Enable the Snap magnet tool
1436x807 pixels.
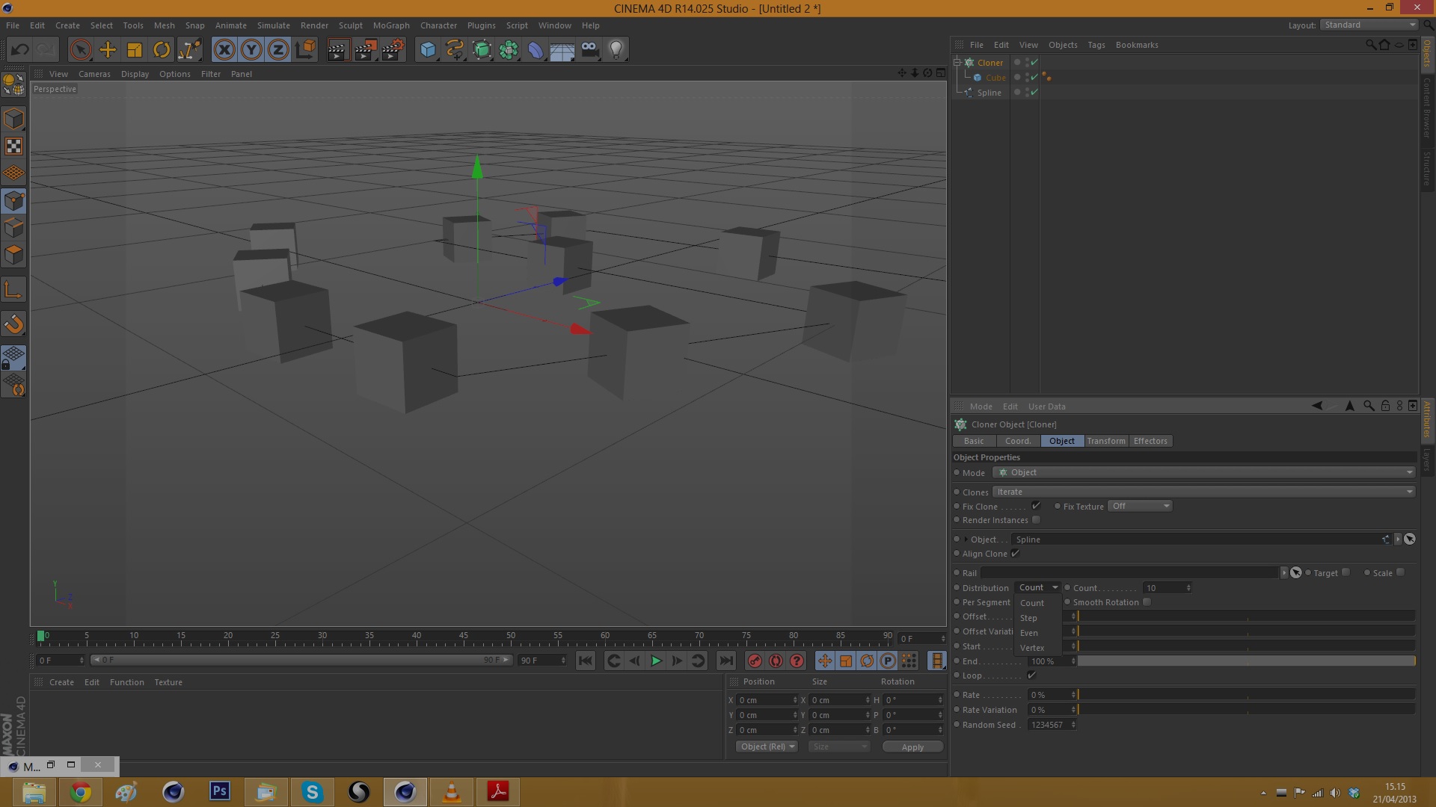pos(14,324)
